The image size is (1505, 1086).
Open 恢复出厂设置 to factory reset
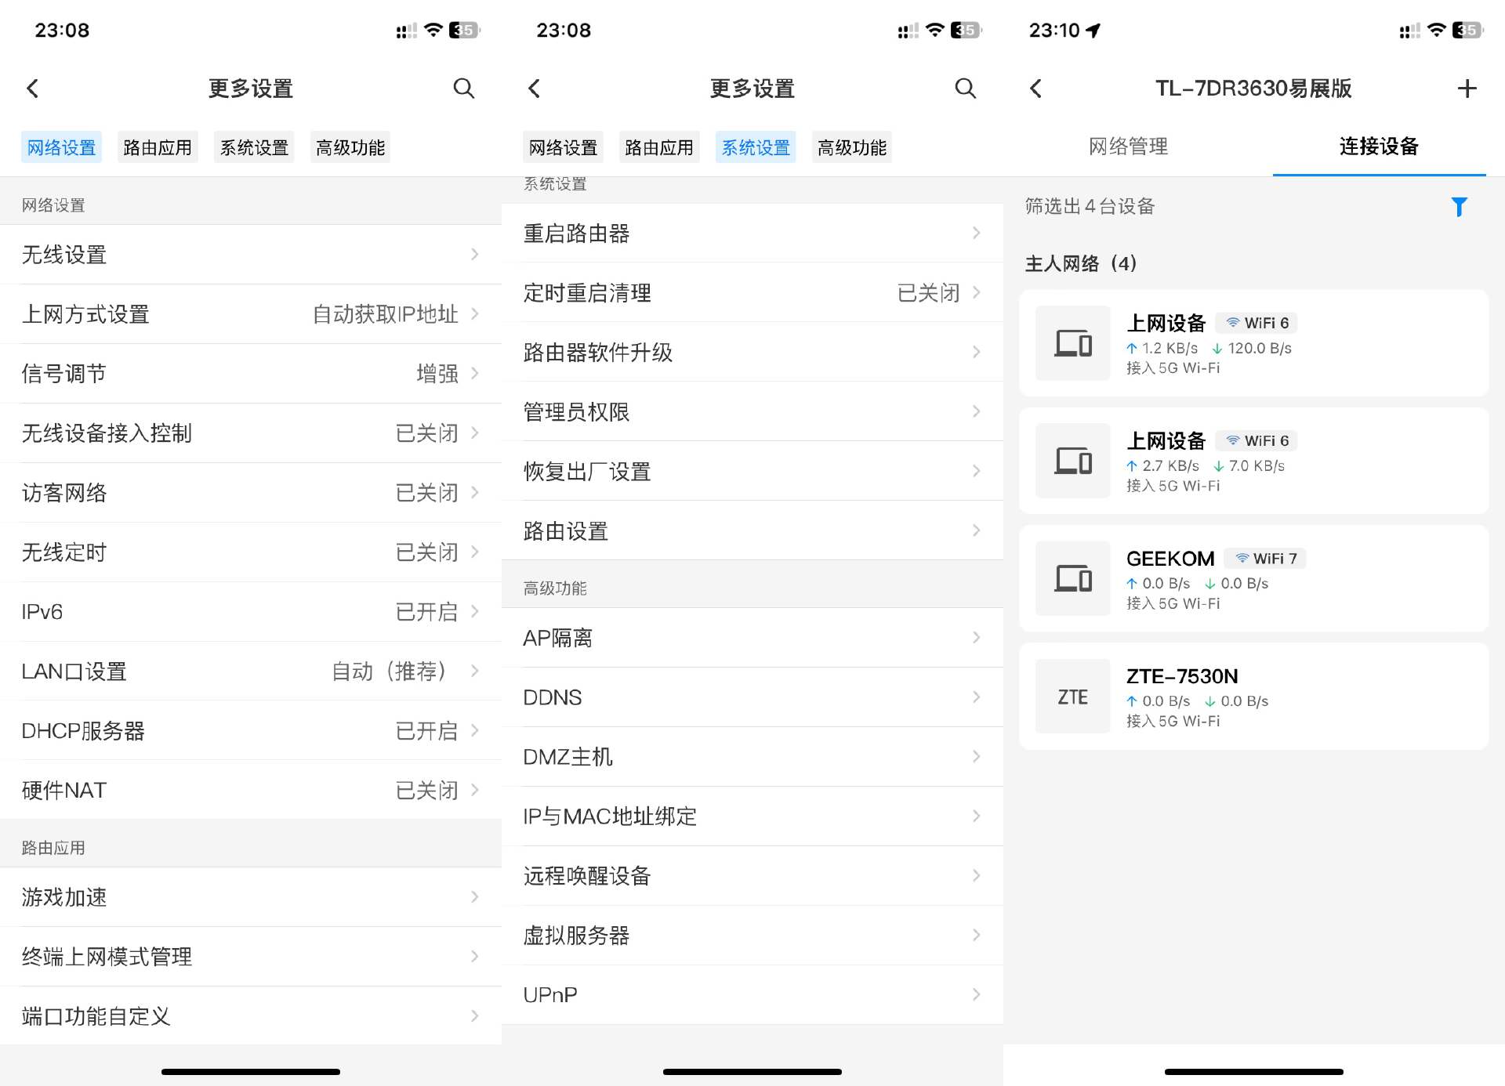coord(752,471)
